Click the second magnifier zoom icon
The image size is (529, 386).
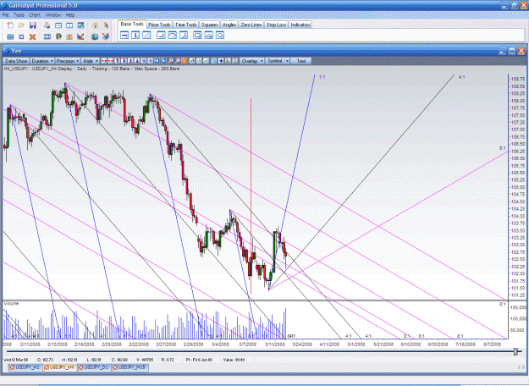(177, 61)
